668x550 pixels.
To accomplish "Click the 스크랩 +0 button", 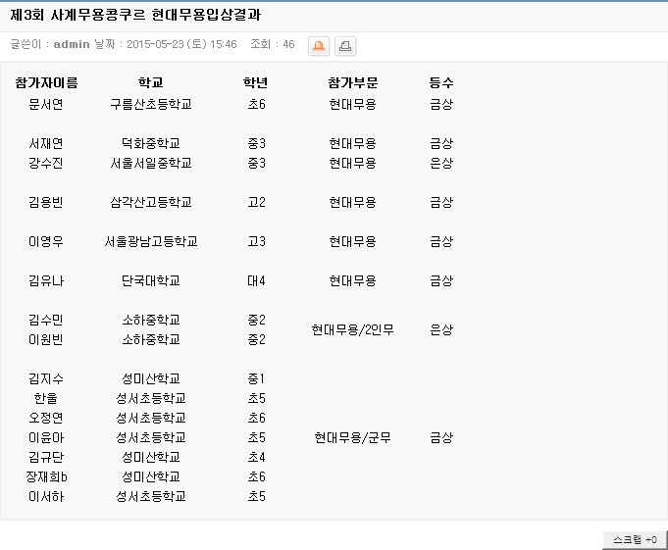I will coord(635,540).
